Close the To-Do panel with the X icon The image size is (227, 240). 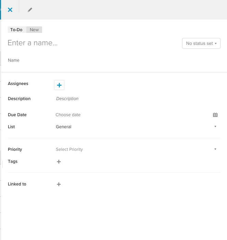[10, 10]
